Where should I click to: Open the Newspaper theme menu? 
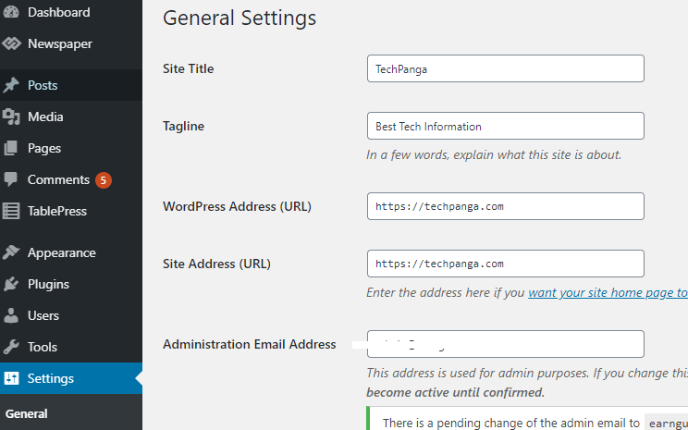point(71,43)
